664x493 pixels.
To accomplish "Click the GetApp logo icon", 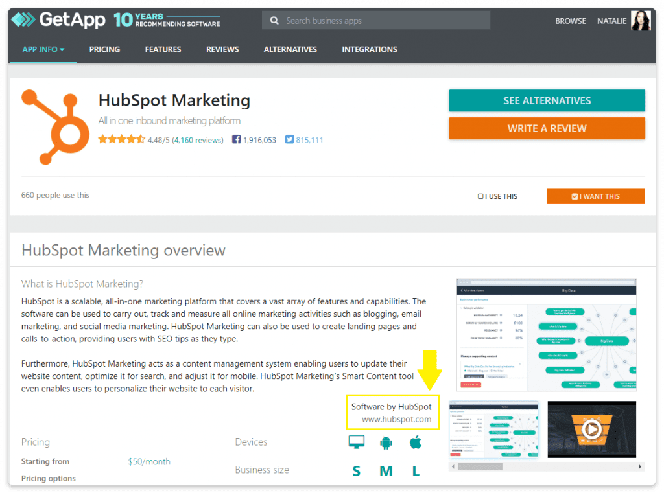I will pos(23,19).
